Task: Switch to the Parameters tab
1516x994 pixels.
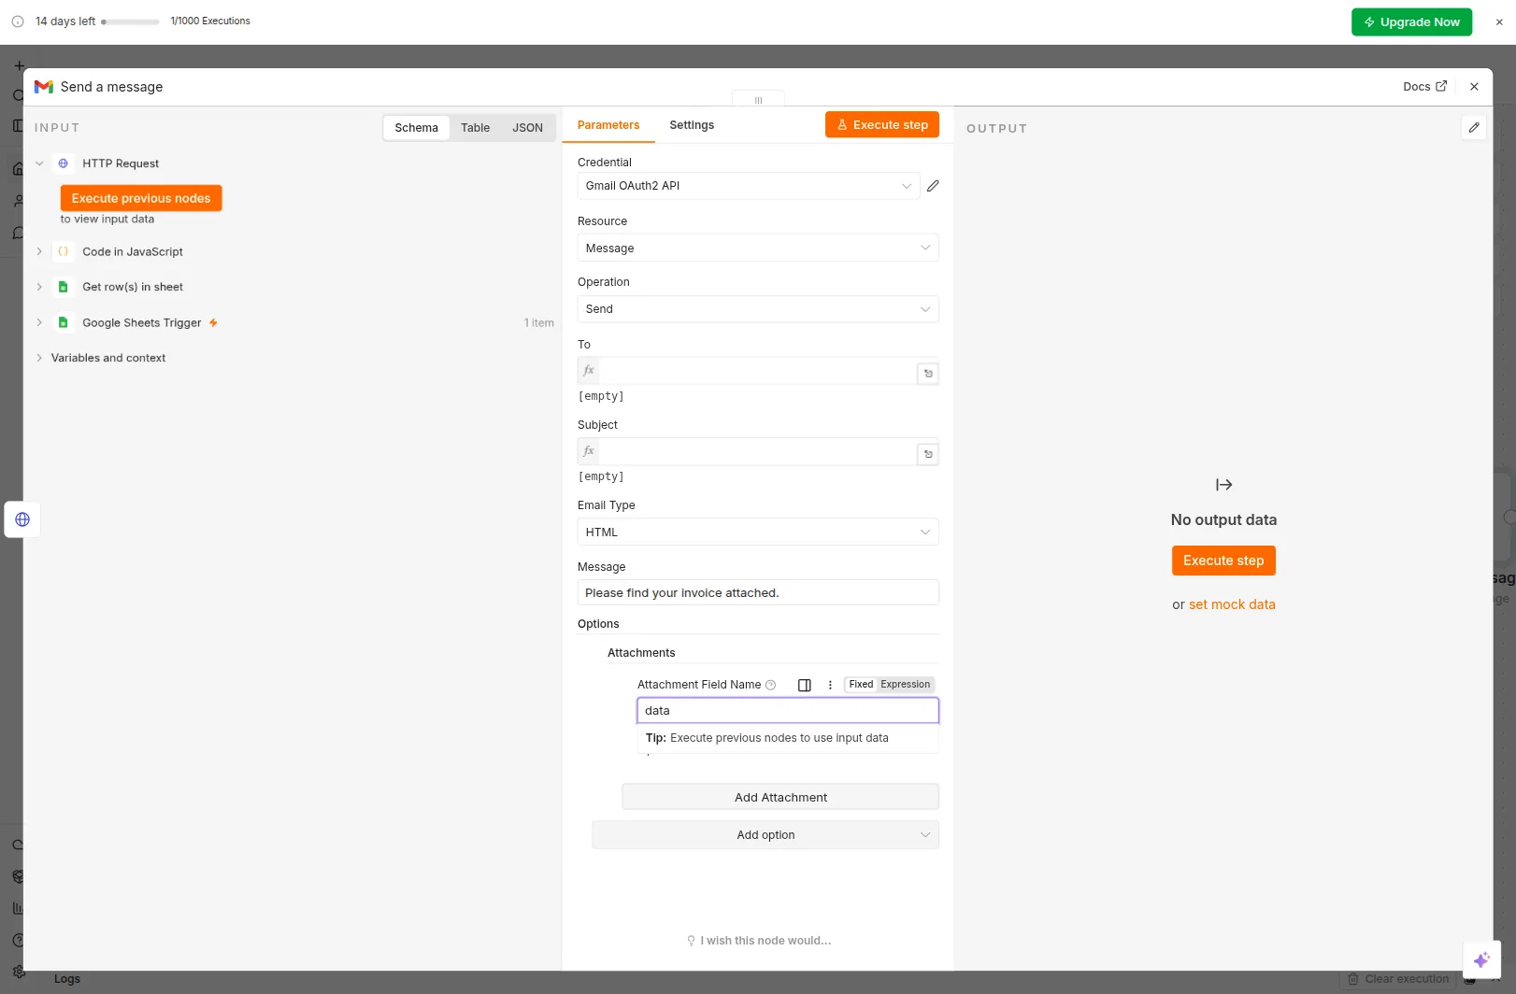Action: click(x=608, y=125)
